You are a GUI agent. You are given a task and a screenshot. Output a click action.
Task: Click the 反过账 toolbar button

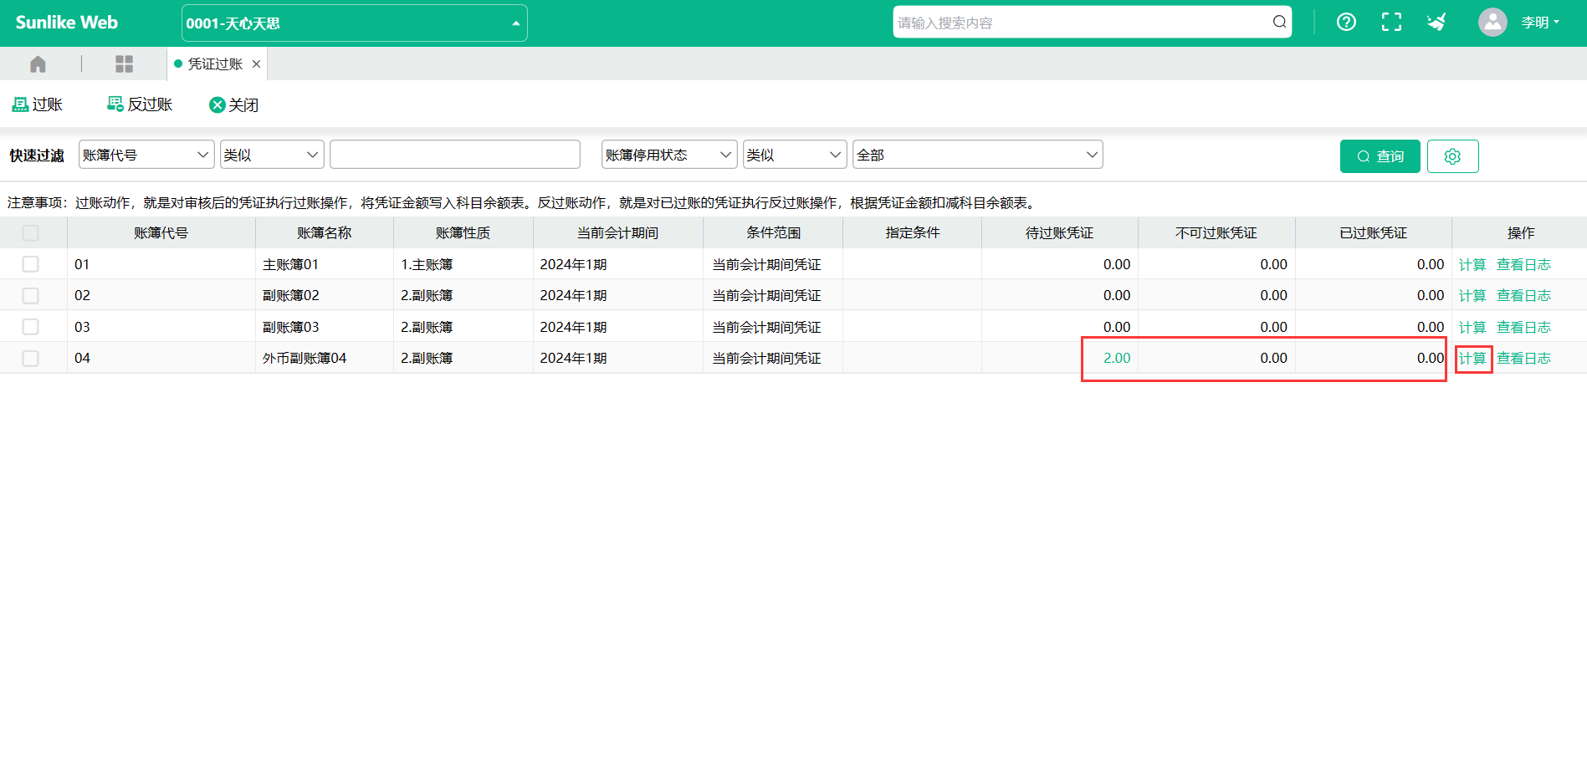tap(140, 105)
